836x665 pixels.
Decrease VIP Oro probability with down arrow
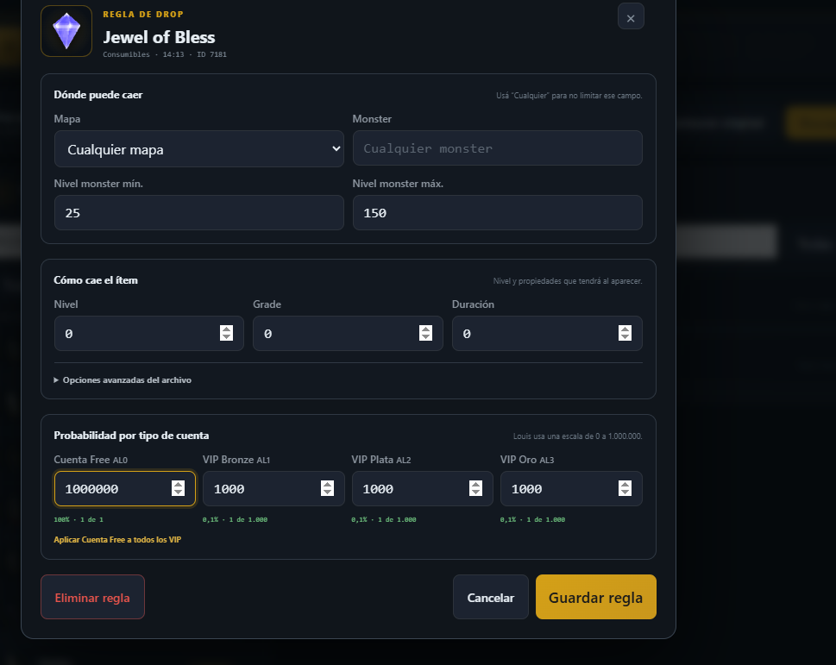(625, 492)
